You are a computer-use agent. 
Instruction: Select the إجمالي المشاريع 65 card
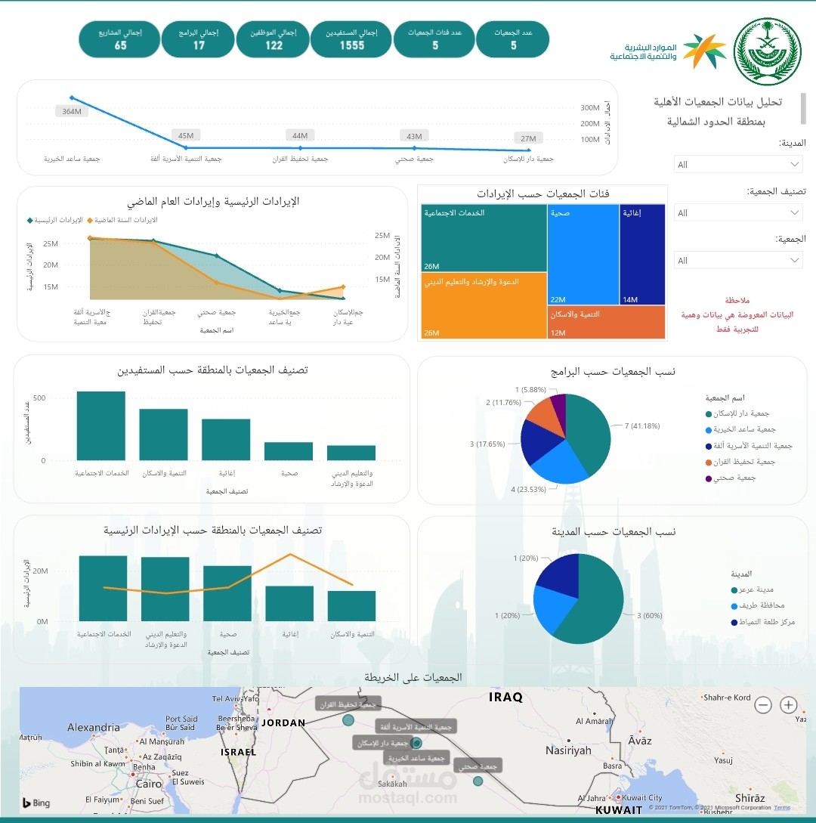(119, 39)
